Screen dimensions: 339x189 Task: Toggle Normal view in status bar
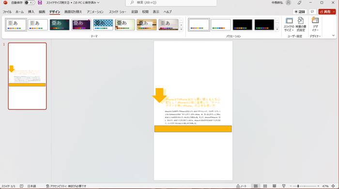pos(256,186)
